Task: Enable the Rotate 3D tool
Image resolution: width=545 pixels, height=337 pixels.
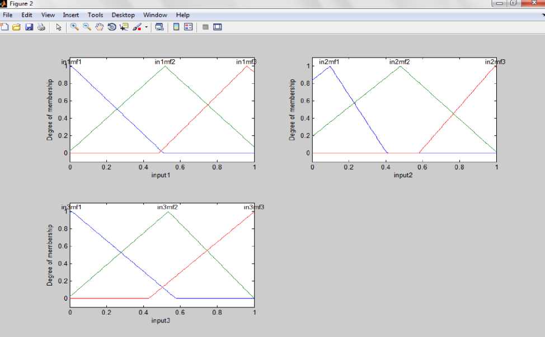Action: (111, 27)
